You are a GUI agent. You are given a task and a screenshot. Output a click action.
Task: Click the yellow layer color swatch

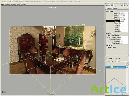tap(112, 67)
